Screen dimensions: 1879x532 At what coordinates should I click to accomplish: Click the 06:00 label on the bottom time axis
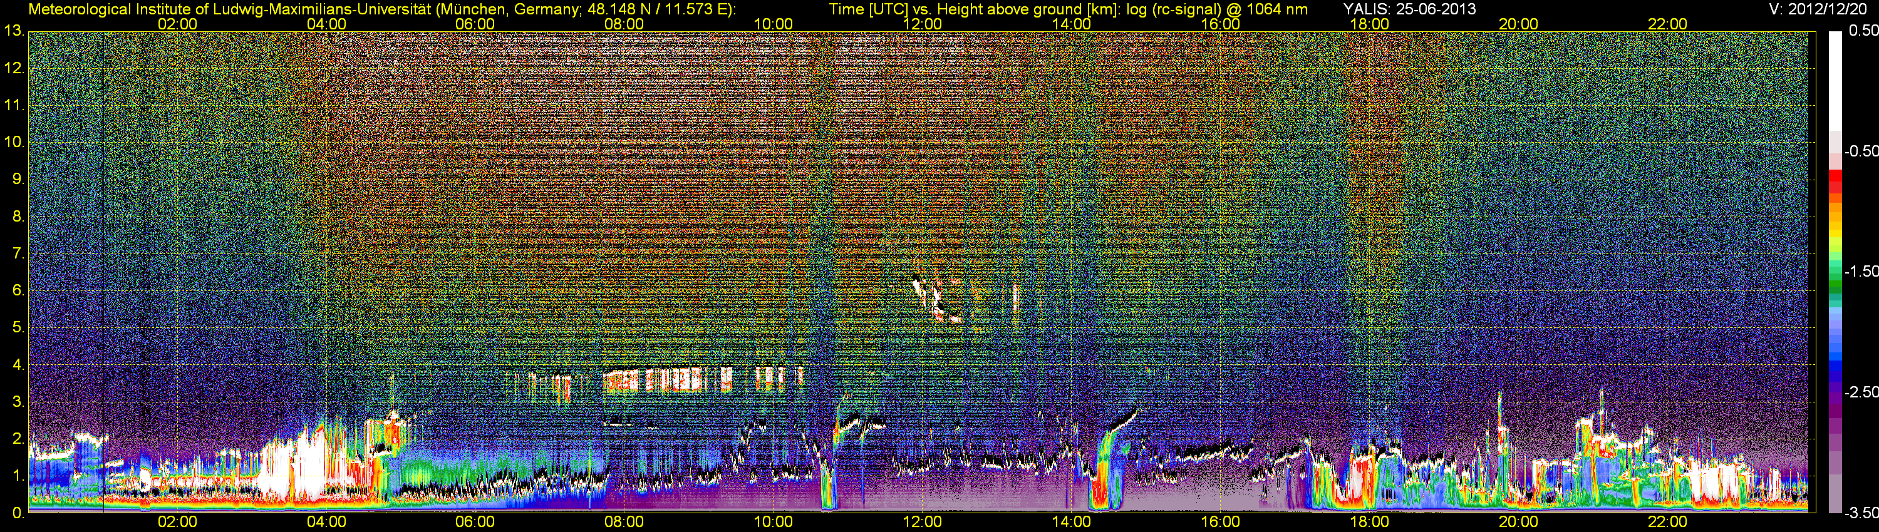[x=475, y=523]
